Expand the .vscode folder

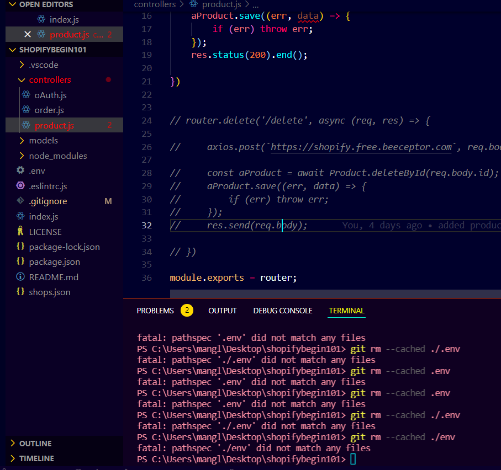[x=22, y=65]
